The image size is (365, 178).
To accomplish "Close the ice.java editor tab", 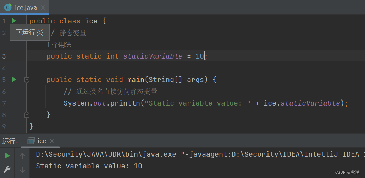I will (x=43, y=7).
